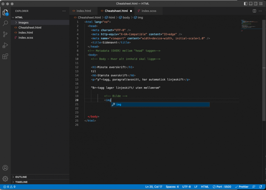Open the Accounts menu icon

pos(5,168)
